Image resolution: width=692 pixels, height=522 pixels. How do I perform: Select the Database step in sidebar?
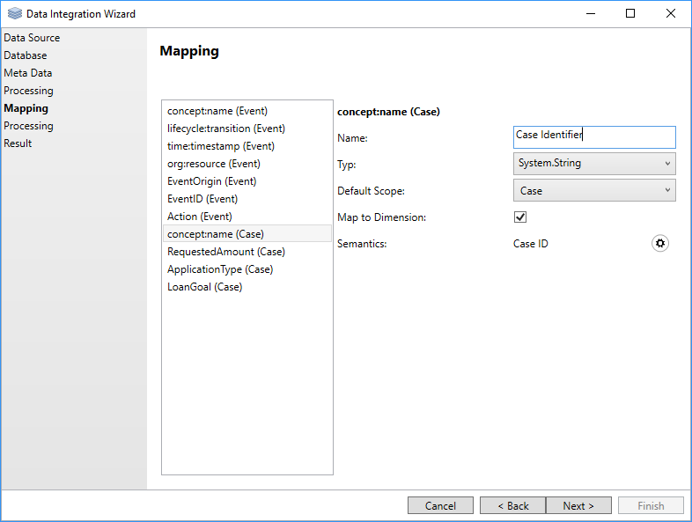click(x=26, y=55)
